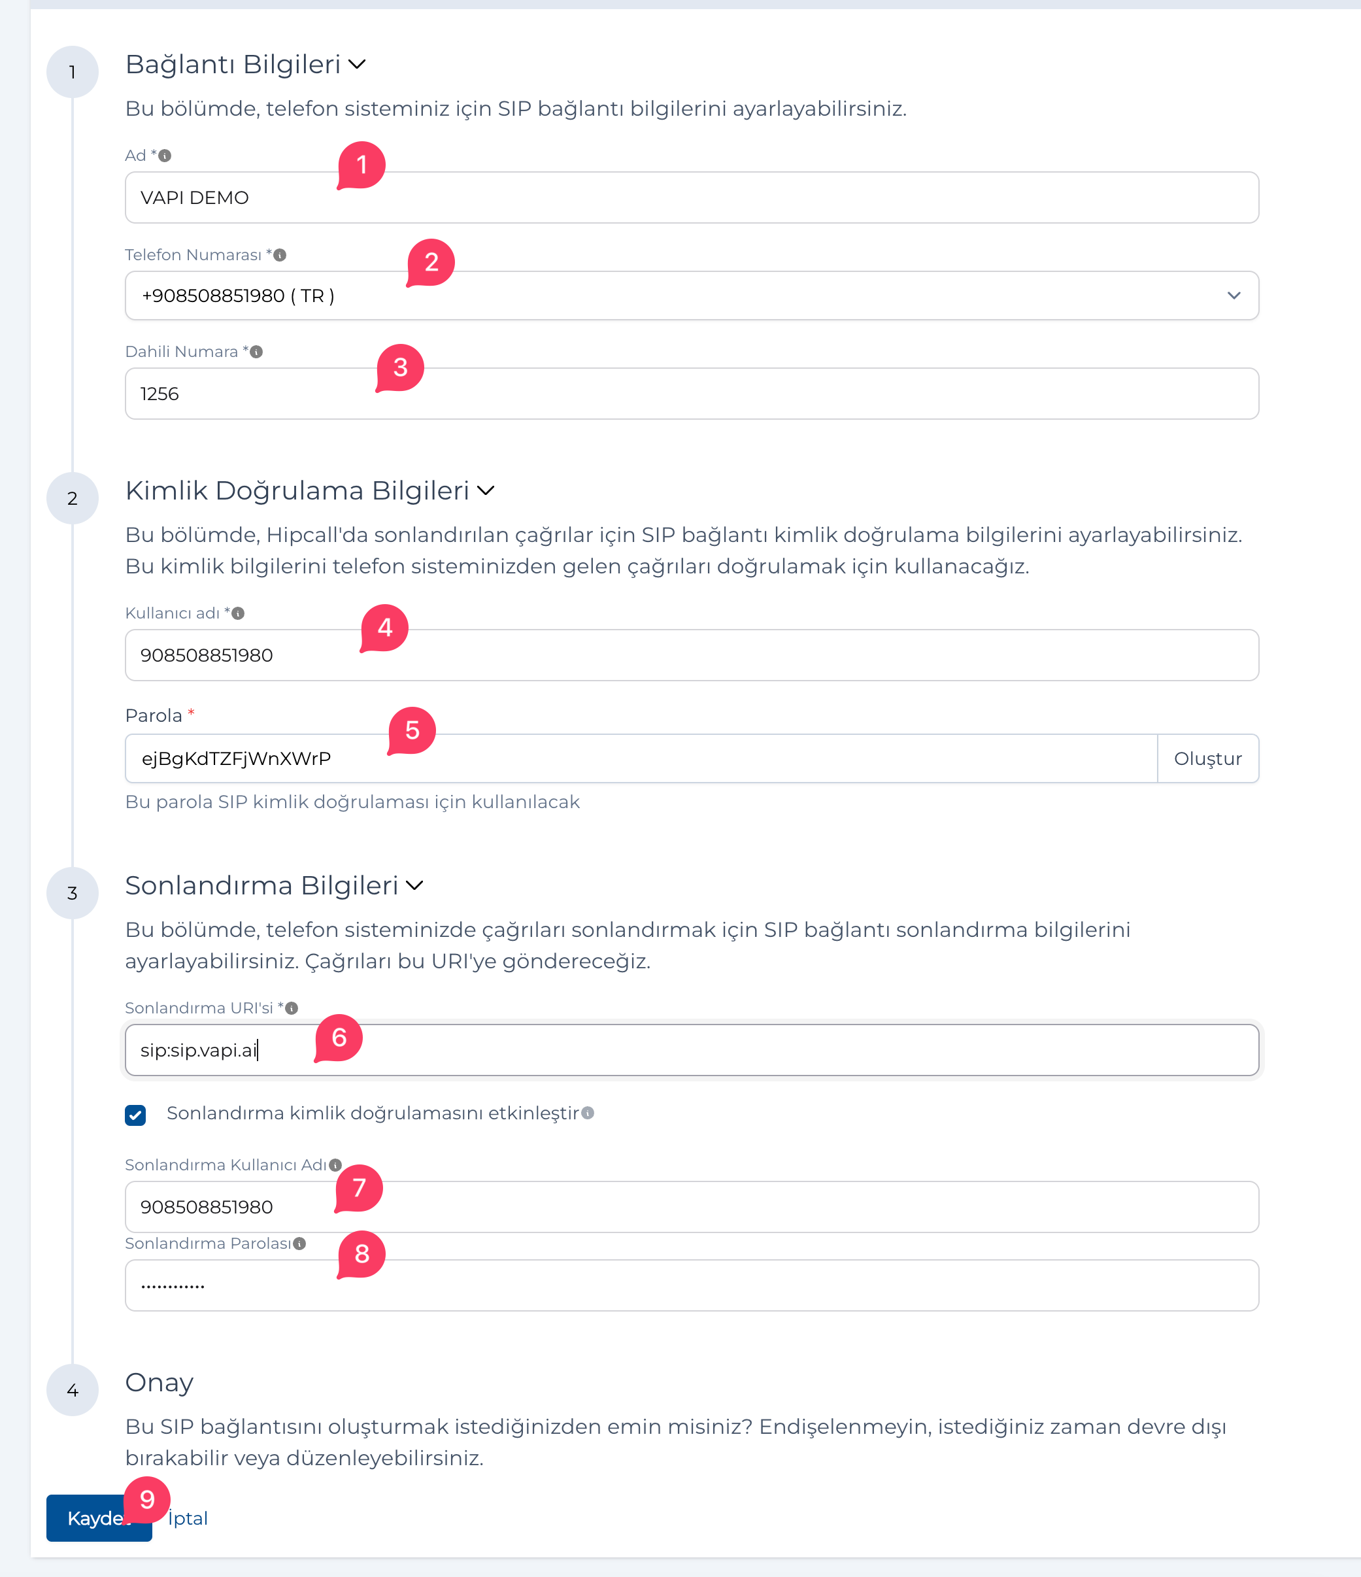Click the Oluştur password generate button
Image resolution: width=1361 pixels, height=1577 pixels.
(x=1207, y=759)
